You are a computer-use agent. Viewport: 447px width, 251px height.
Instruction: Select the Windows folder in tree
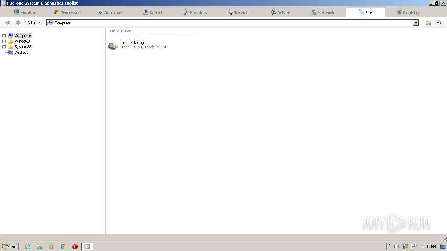click(x=22, y=41)
